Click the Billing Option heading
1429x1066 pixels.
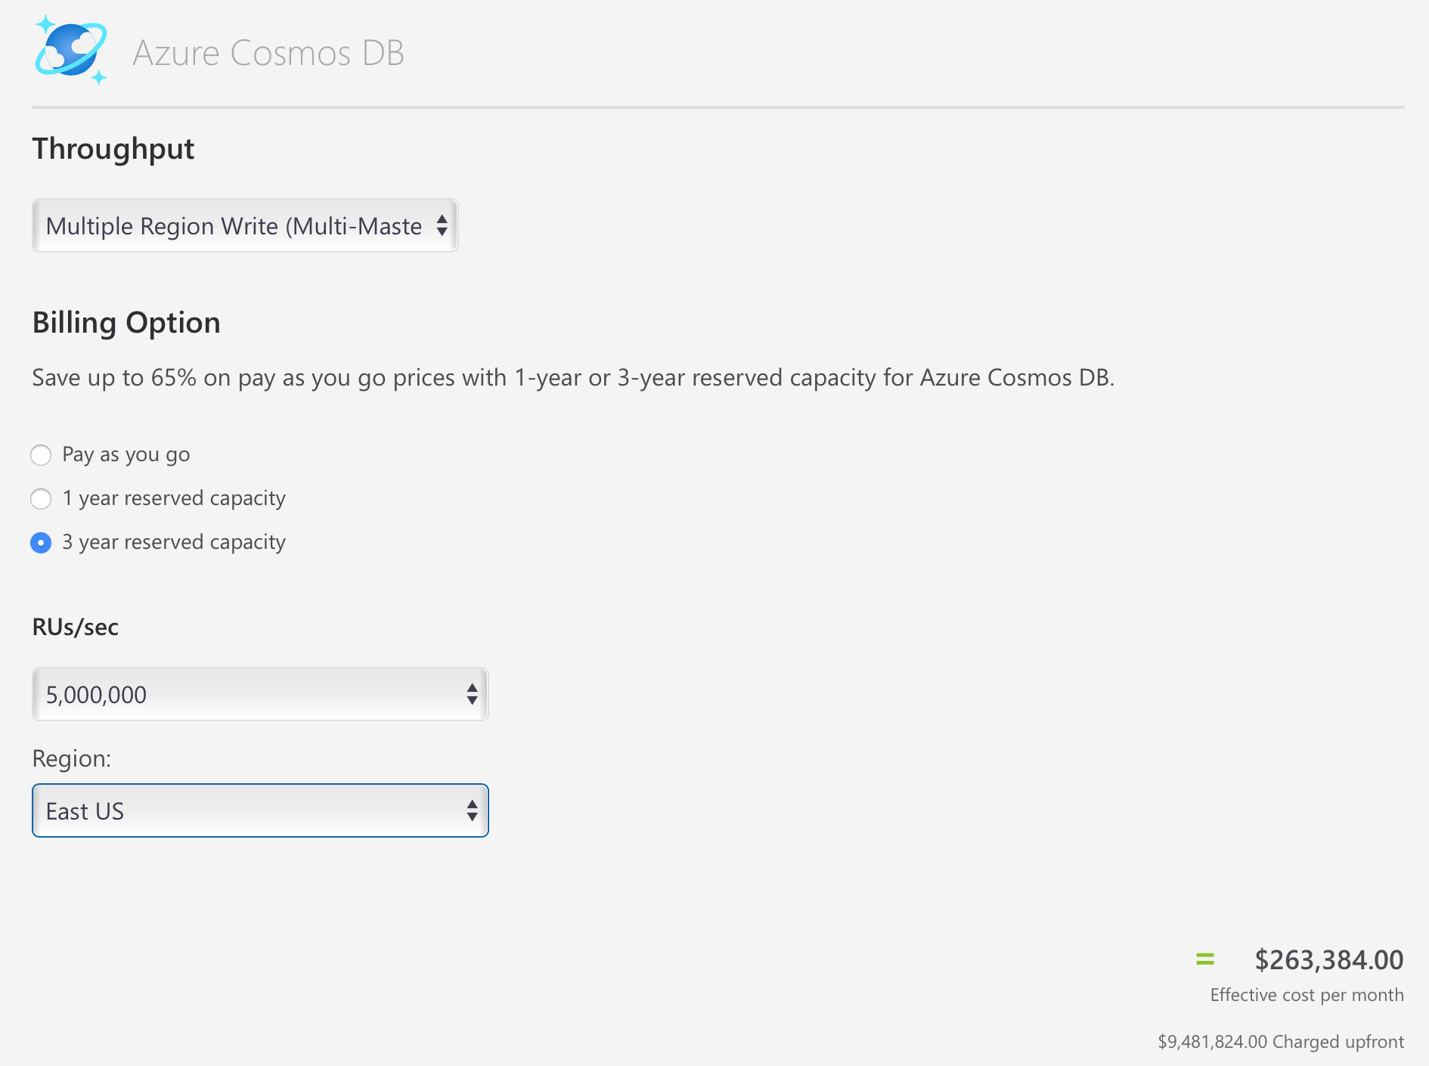click(x=126, y=323)
